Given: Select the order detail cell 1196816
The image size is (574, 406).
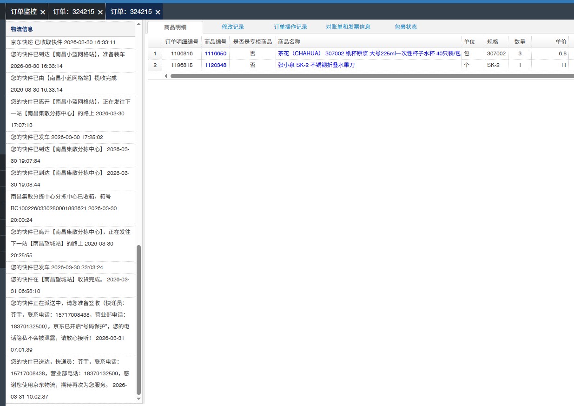Looking at the screenshot, I should [x=181, y=53].
